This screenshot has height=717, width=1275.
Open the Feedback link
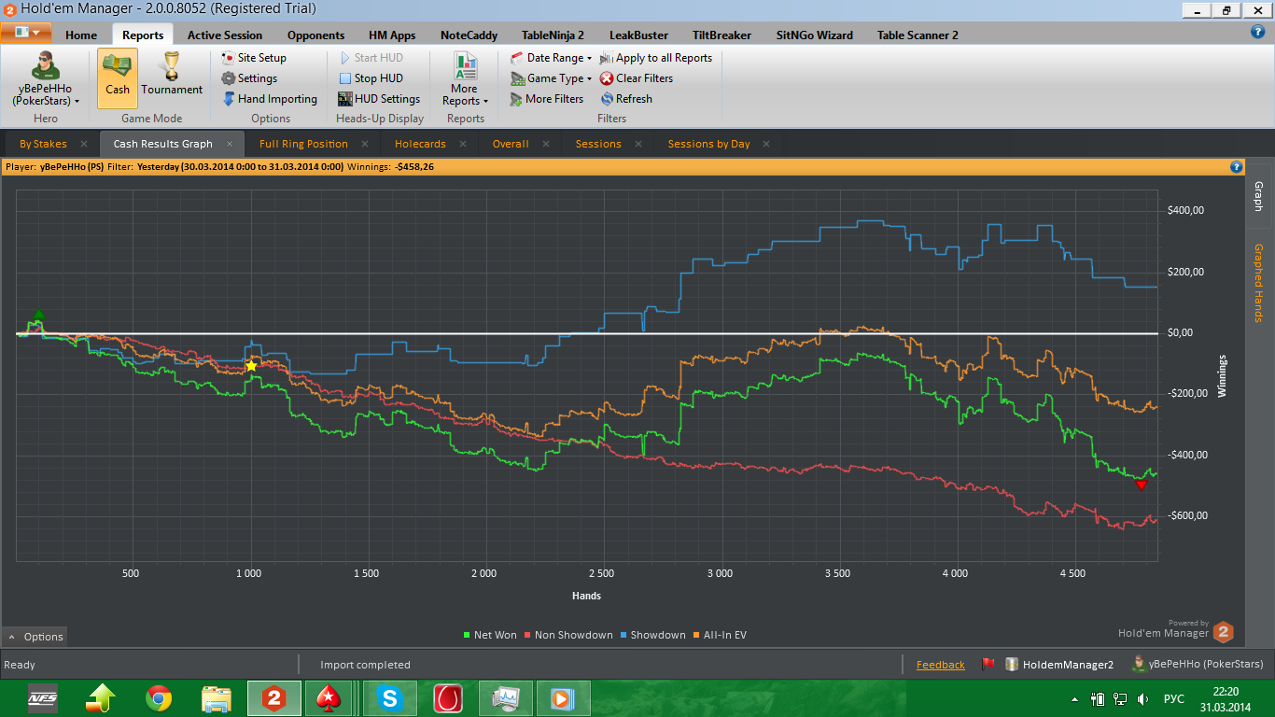[941, 665]
